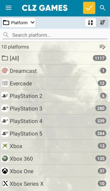The image size is (110, 191).
Task: Open the [All] platforms folder
Action: point(55,58)
